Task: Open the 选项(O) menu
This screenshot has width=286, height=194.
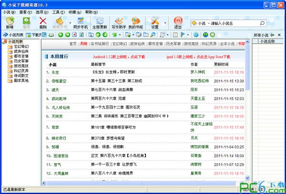Action: [x=42, y=12]
